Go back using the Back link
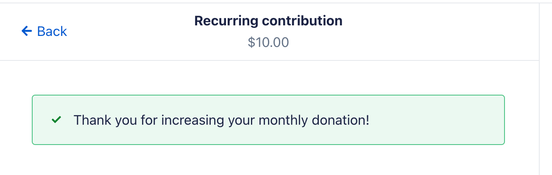Screen dimensions: 552x175 44,31
